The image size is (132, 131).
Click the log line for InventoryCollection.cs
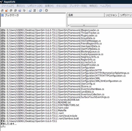tap(52, 95)
